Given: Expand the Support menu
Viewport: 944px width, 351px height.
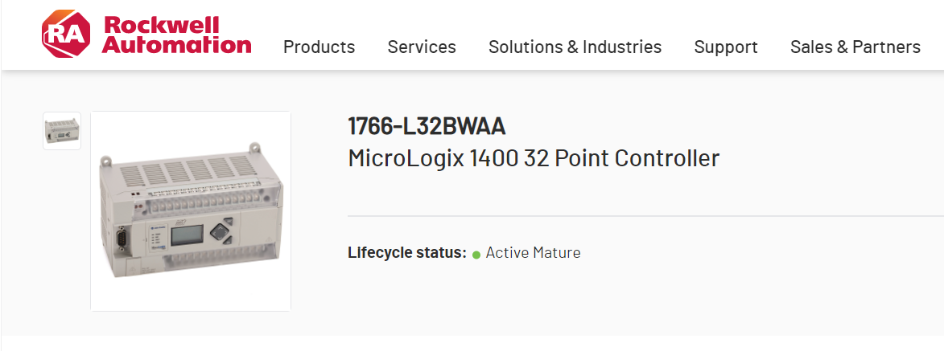Looking at the screenshot, I should click(x=726, y=47).
